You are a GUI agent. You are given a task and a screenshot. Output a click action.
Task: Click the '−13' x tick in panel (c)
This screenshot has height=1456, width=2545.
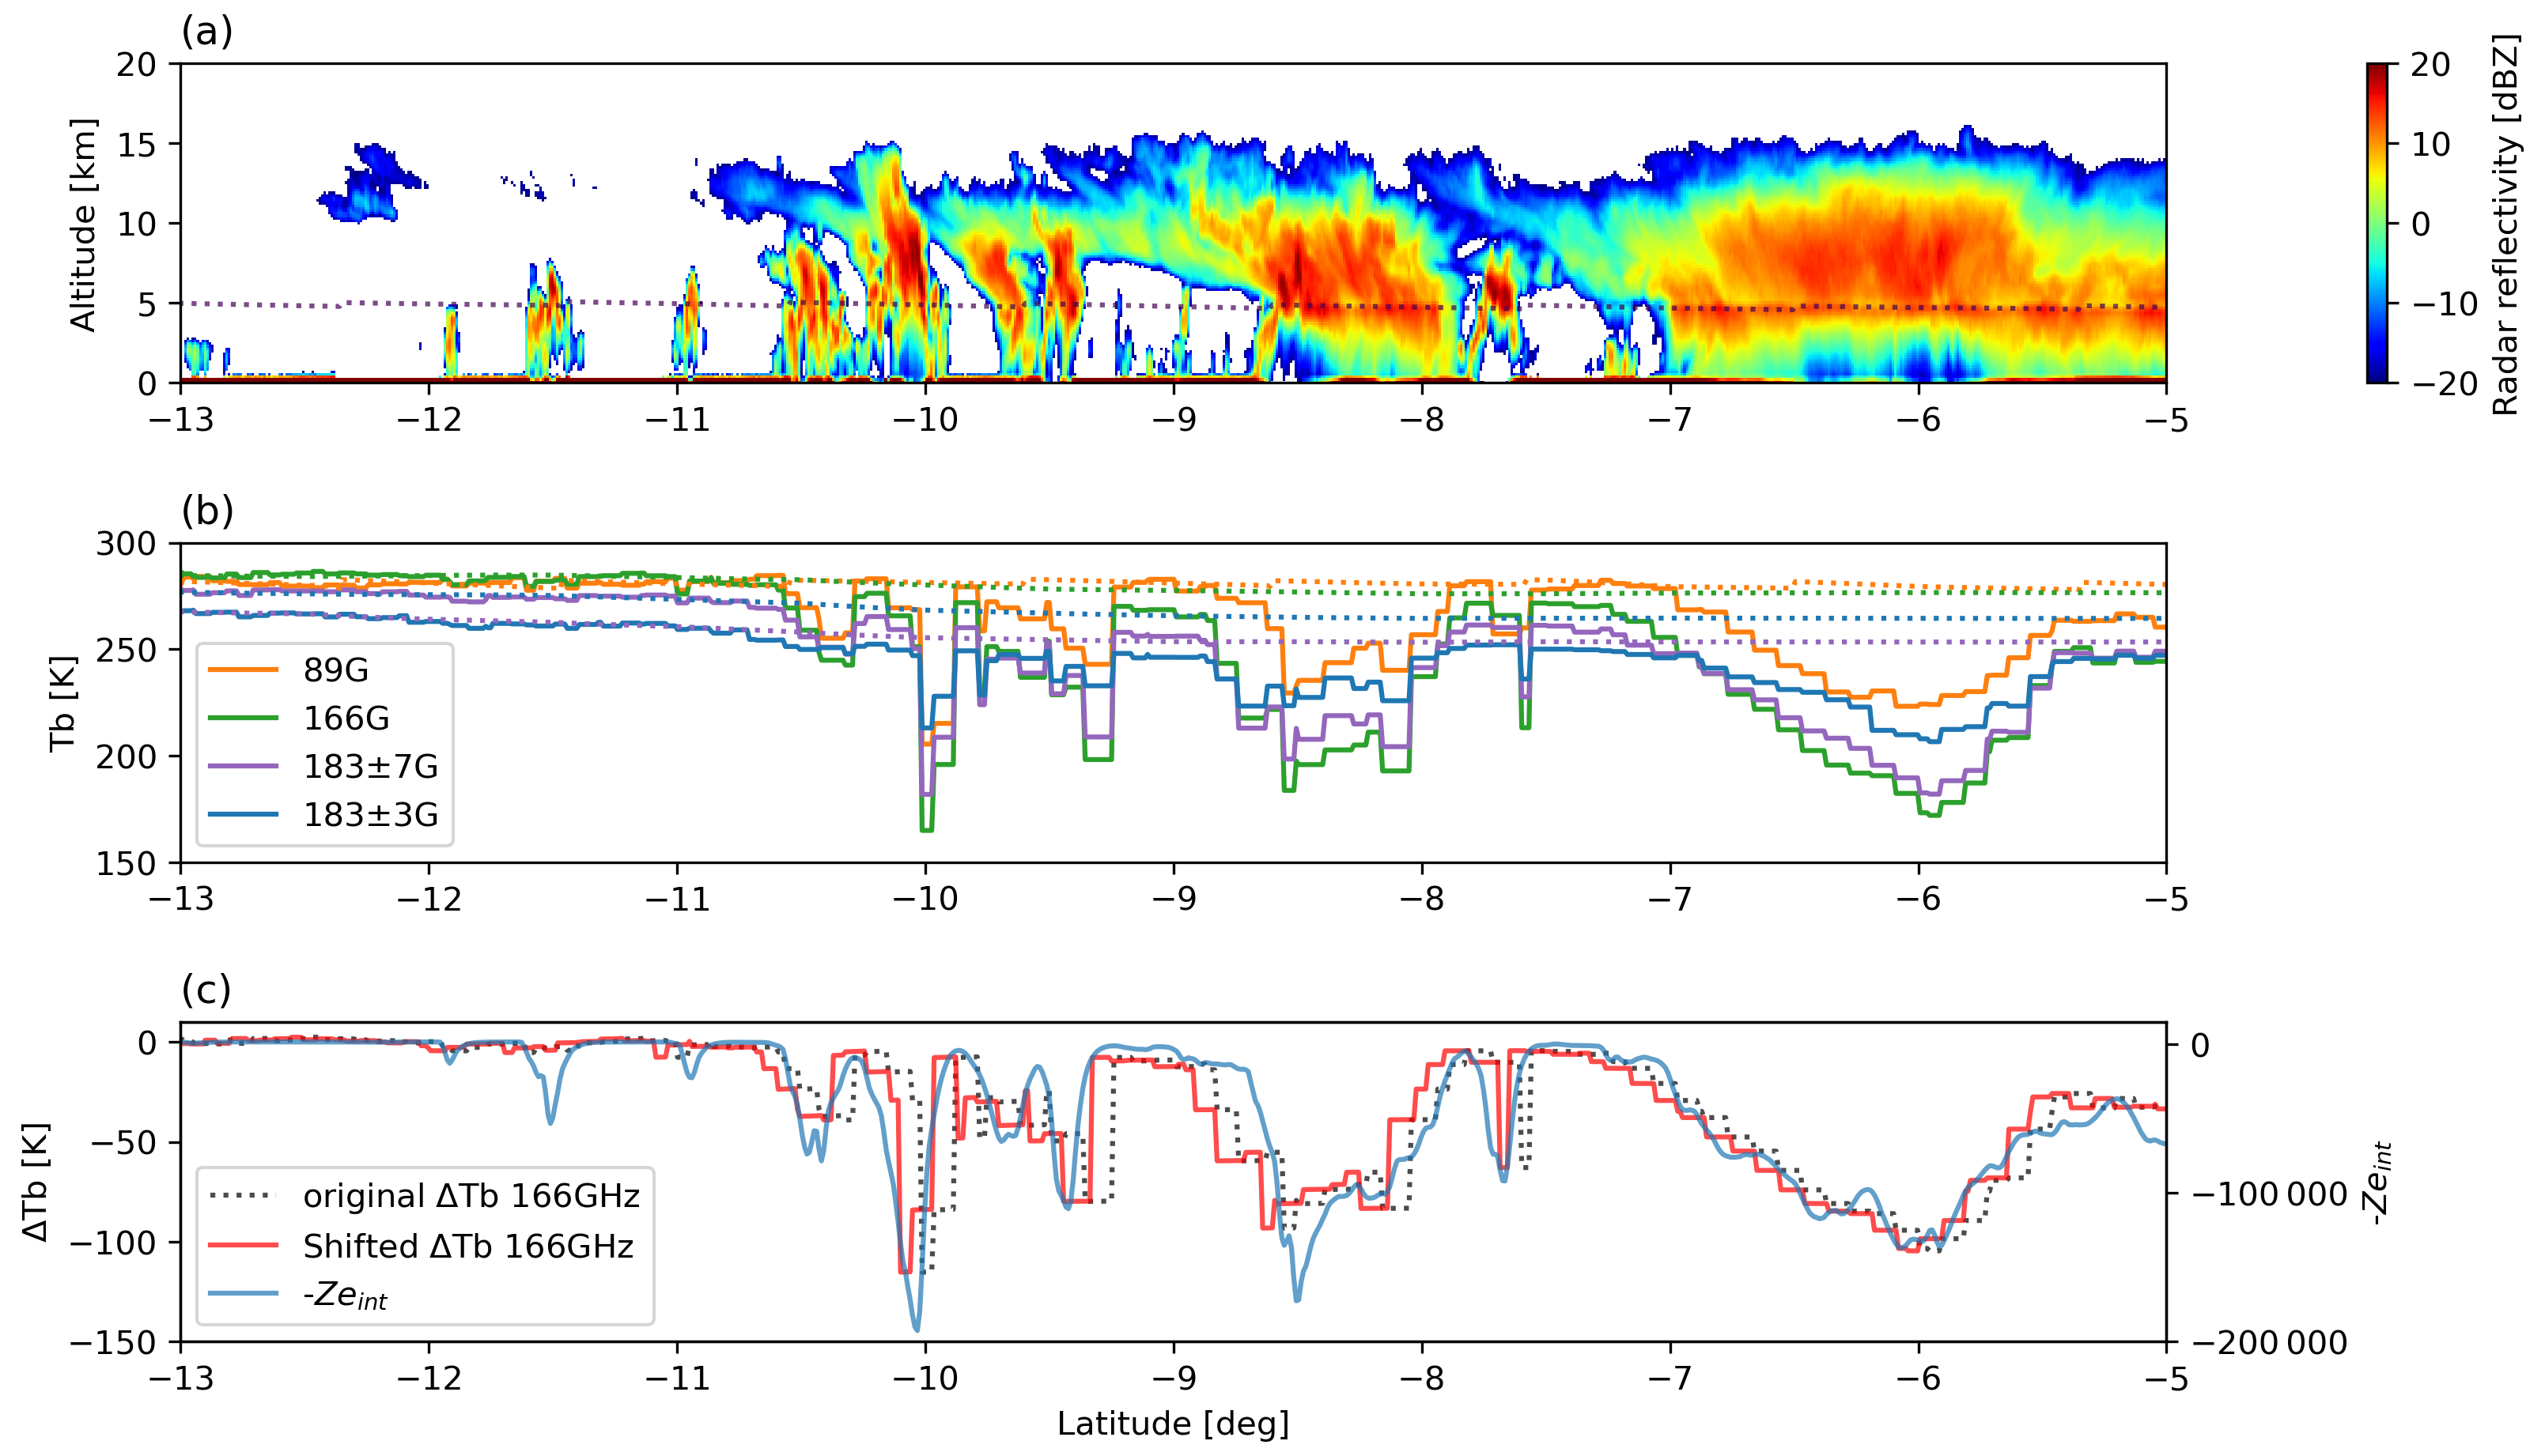181,1378
